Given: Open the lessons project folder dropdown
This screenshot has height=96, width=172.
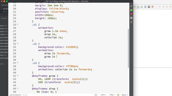Looking at the screenshot, I should (x=4, y=18).
